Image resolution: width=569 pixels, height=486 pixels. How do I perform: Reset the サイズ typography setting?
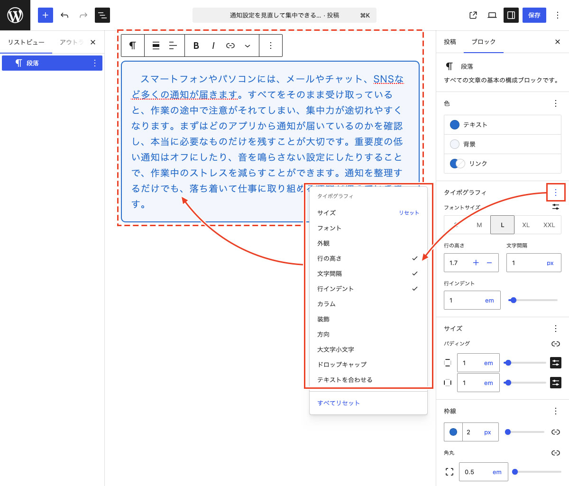[409, 213]
